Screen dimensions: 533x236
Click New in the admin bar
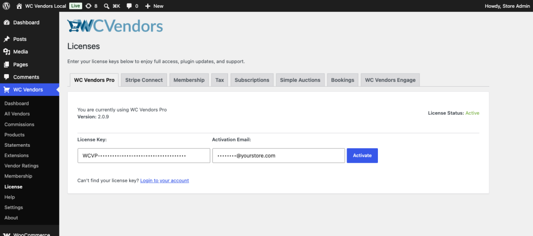point(158,6)
